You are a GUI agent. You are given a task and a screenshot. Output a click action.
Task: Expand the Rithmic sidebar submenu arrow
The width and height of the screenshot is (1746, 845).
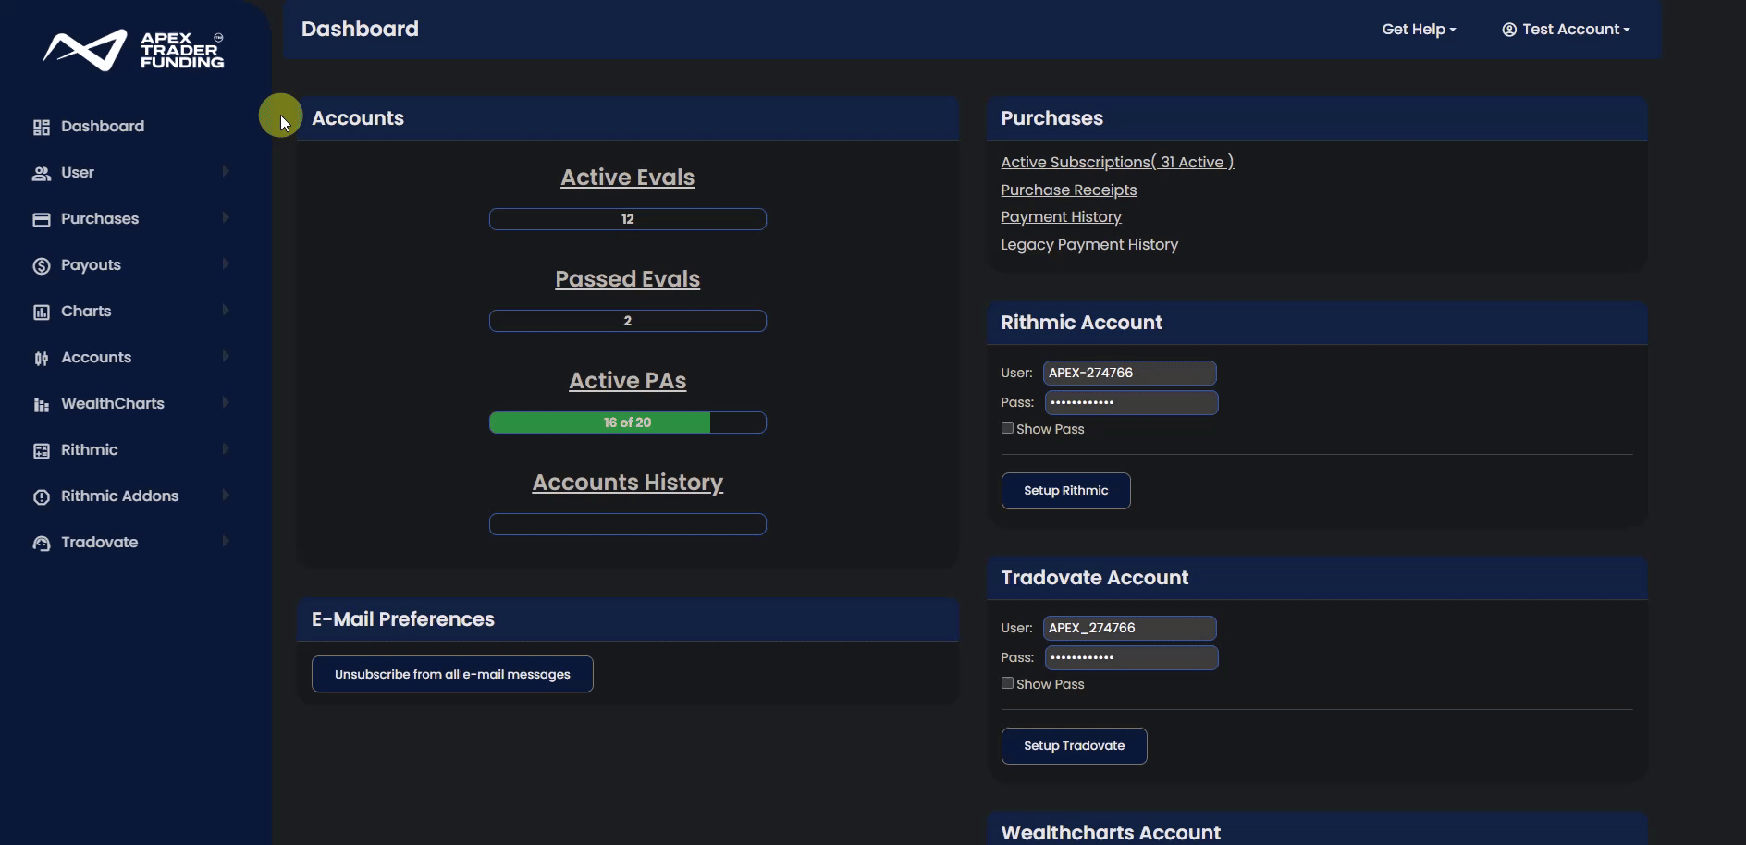[x=226, y=449]
